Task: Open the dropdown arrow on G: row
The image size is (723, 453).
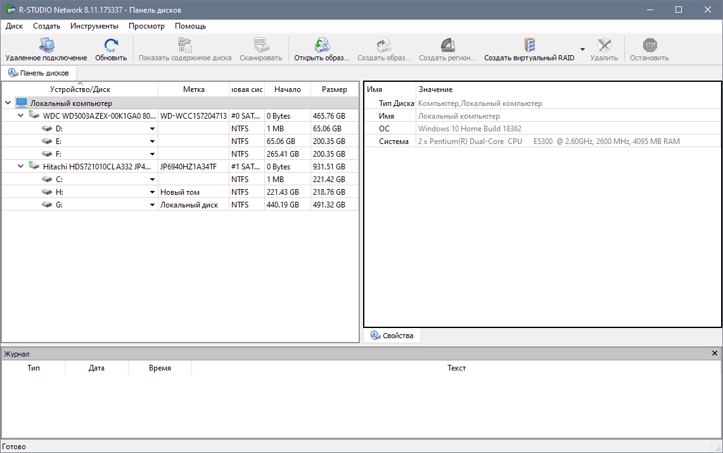Action: click(x=152, y=205)
